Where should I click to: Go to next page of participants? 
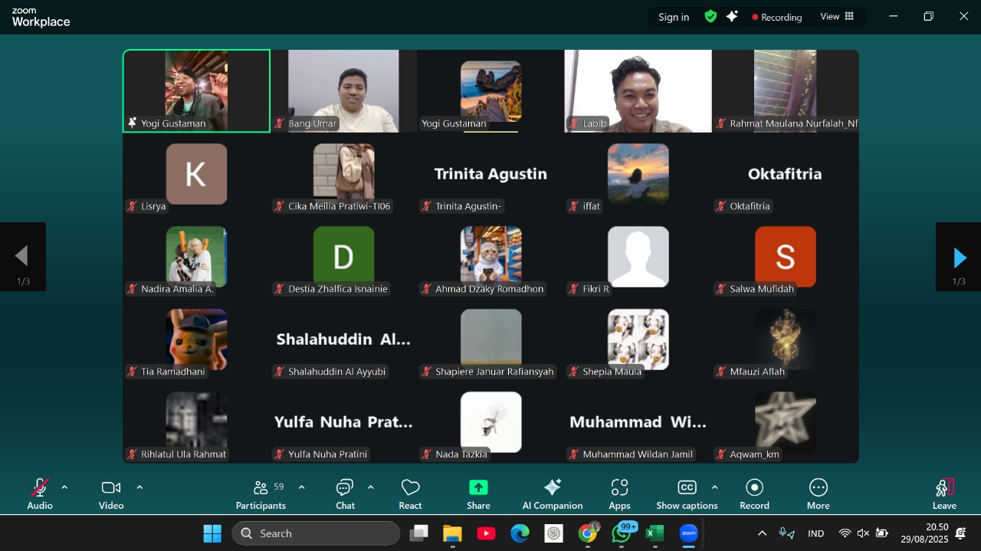coord(959,257)
